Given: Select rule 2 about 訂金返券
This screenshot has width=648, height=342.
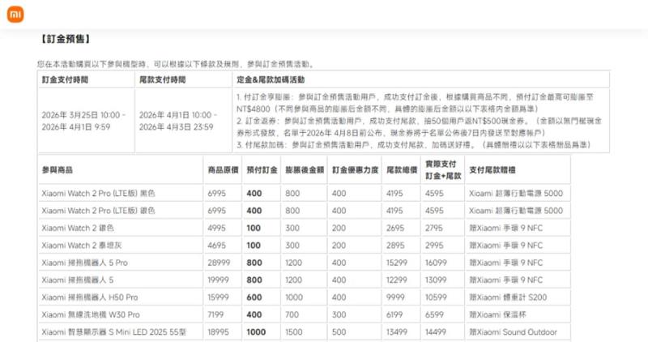Looking at the screenshot, I should click(419, 127).
